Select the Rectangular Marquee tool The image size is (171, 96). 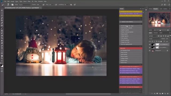[x=2, y=13]
